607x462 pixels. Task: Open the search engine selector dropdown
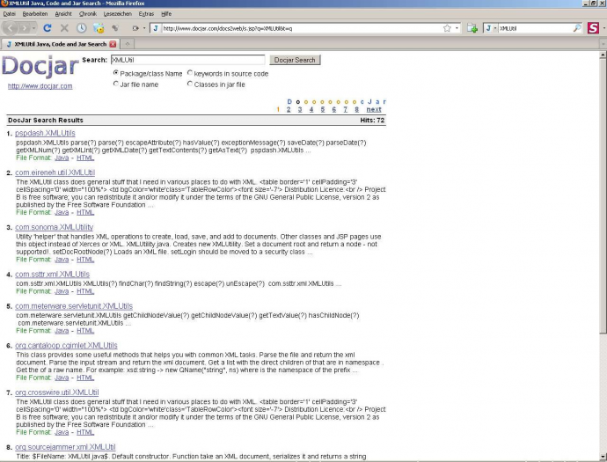[x=491, y=28]
